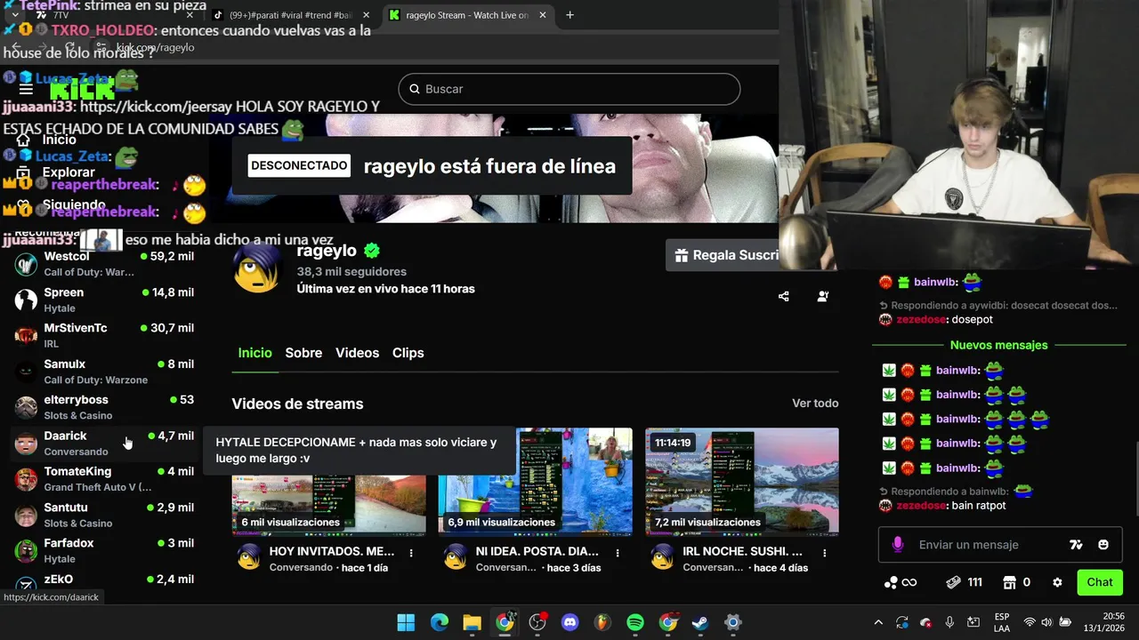The width and height of the screenshot is (1139, 640).
Task: Open the shop icon showing 0
Action: (1016, 582)
